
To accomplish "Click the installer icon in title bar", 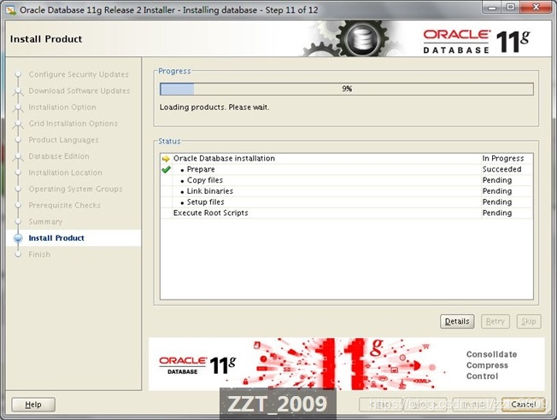I will (10, 10).
